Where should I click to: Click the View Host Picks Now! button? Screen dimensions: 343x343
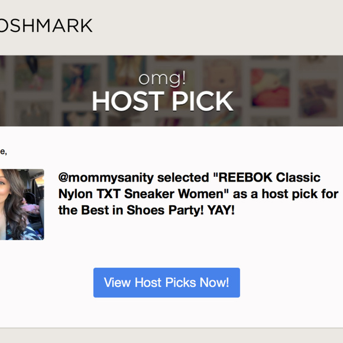166,283
